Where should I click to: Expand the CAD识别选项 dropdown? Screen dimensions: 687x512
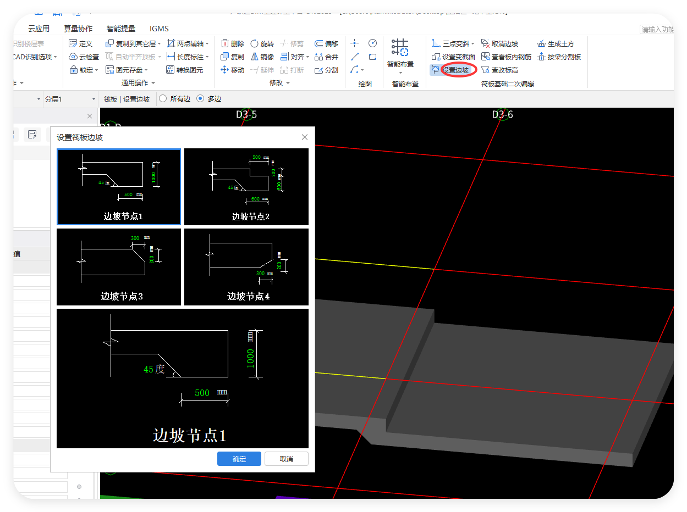(56, 57)
